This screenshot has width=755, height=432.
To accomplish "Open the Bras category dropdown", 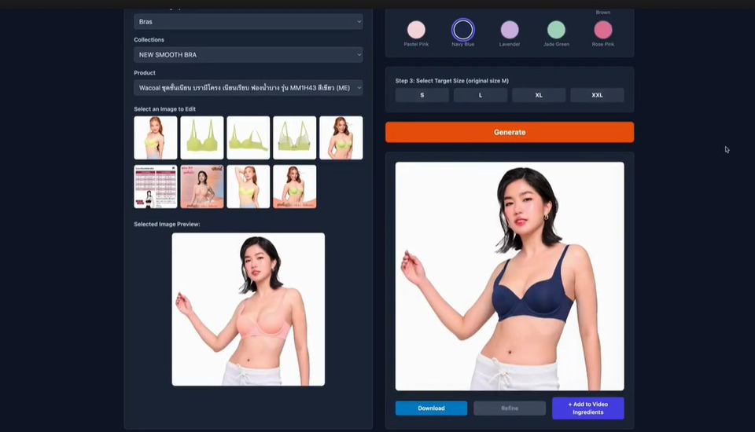I will tap(248, 21).
